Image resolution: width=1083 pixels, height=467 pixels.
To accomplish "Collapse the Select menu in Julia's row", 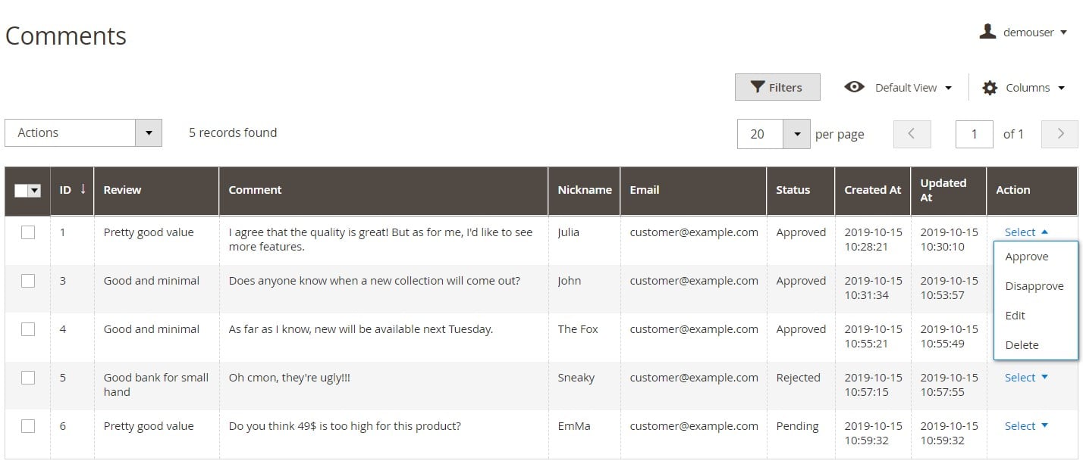I will 1026,232.
